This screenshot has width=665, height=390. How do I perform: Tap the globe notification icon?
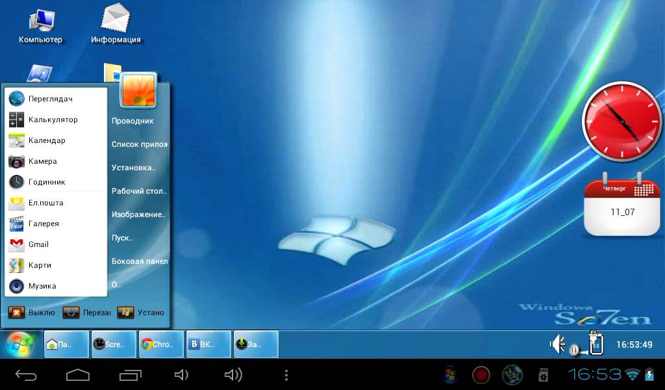[512, 374]
